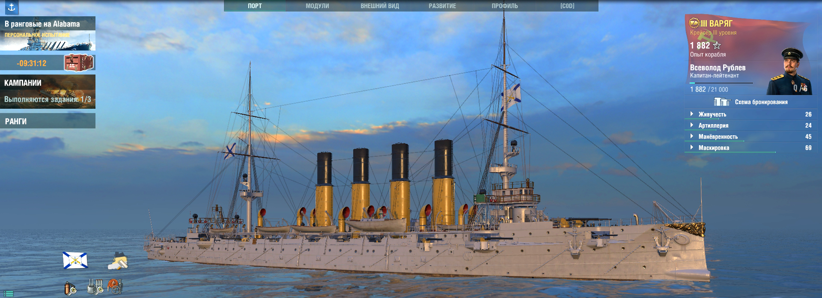Click the anchor icon in top-left corner
This screenshot has width=822, height=298.
point(12,7)
